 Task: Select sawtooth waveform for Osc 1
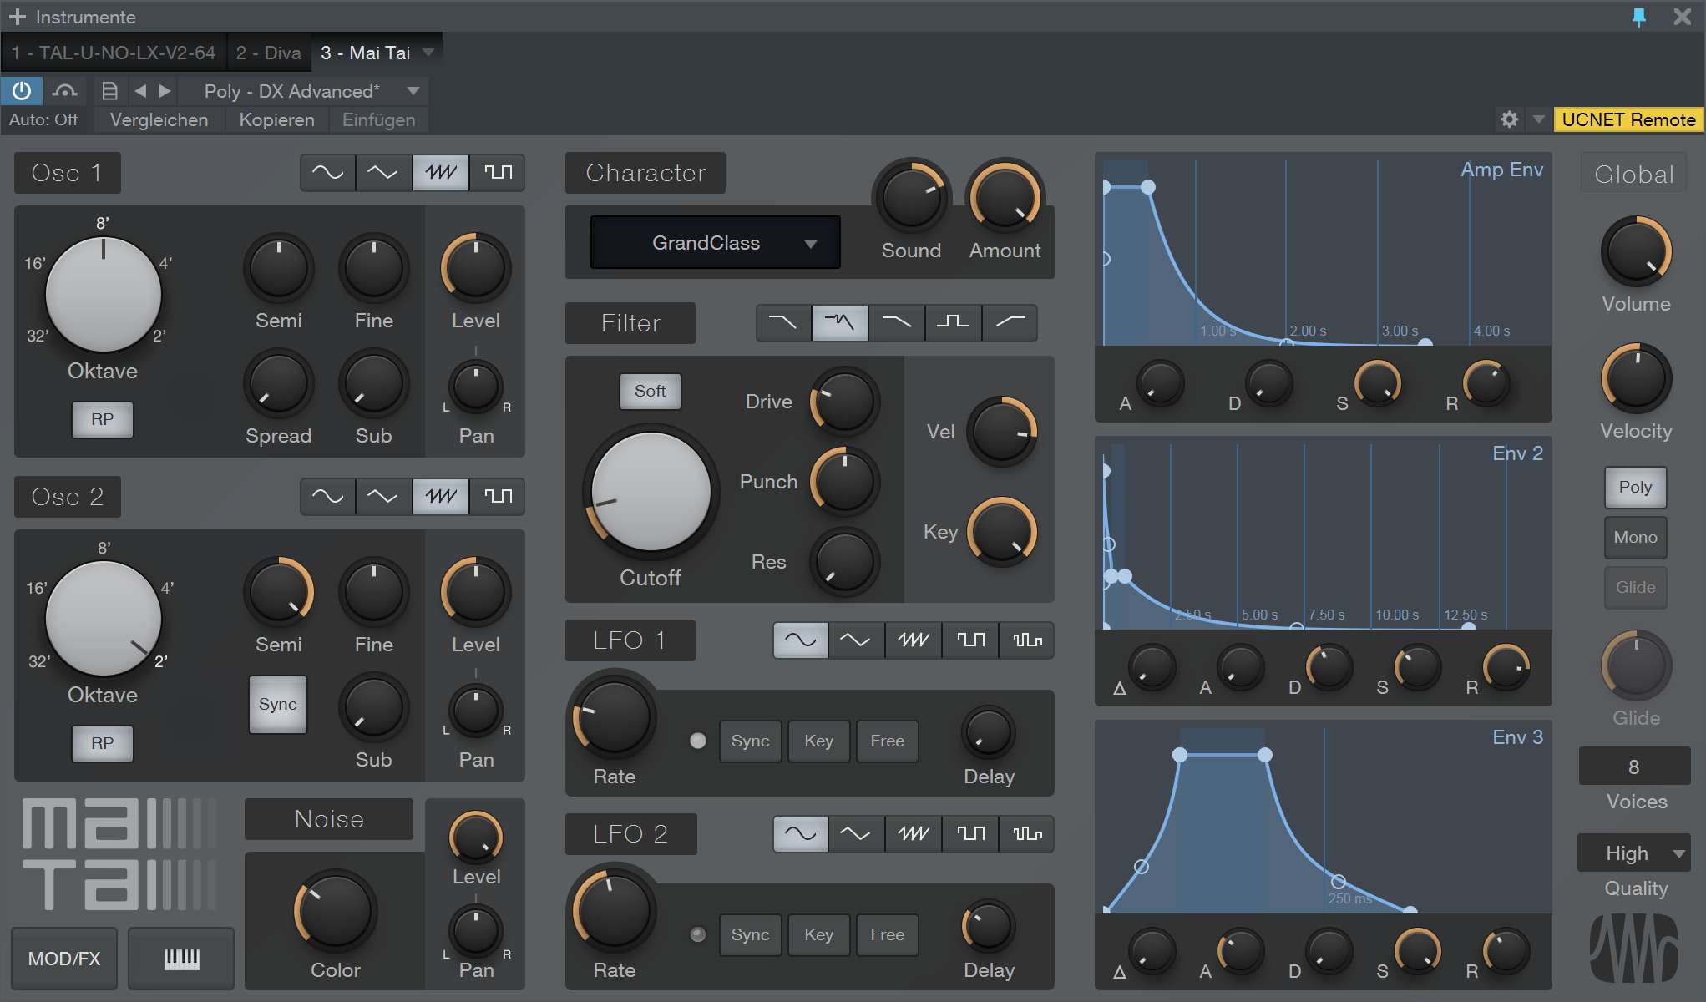[441, 173]
